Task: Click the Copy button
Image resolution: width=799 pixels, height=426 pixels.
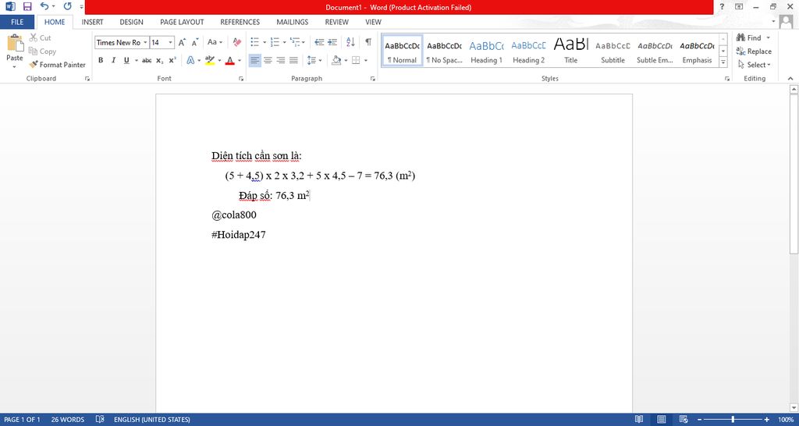Action: coord(42,51)
